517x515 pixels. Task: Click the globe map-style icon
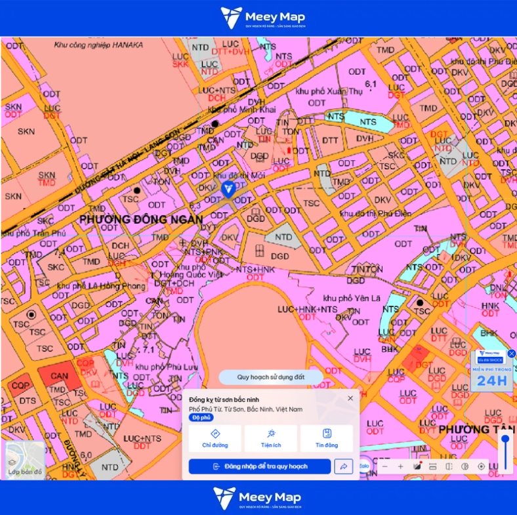pos(465,466)
